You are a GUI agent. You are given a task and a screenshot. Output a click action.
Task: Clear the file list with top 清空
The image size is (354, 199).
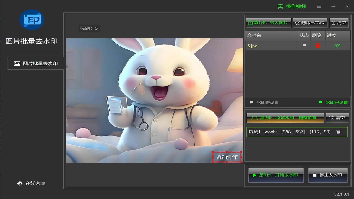point(339,23)
